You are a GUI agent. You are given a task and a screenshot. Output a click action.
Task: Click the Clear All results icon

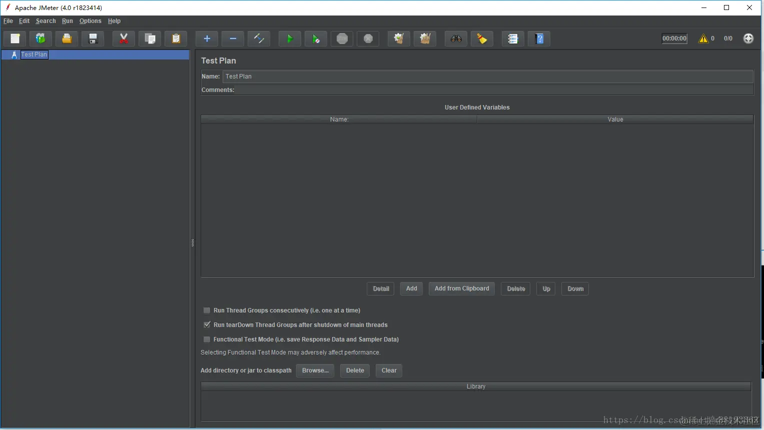pyautogui.click(x=425, y=38)
